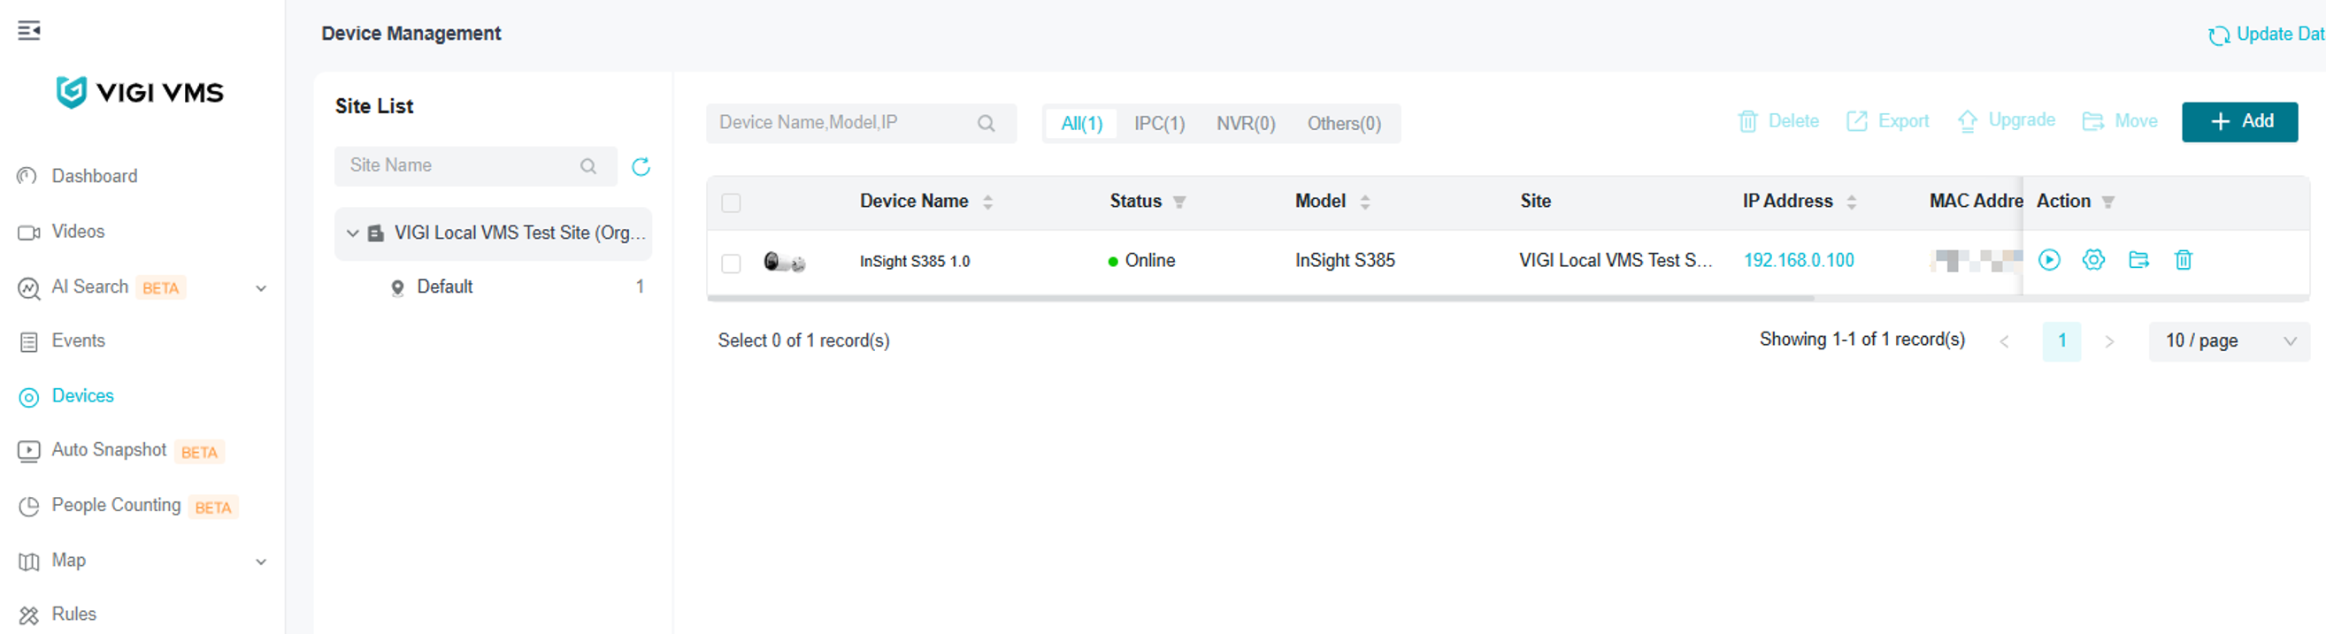Viewport: 2326px width, 634px height.
Task: Go to next page arrow
Action: pyautogui.click(x=2109, y=342)
